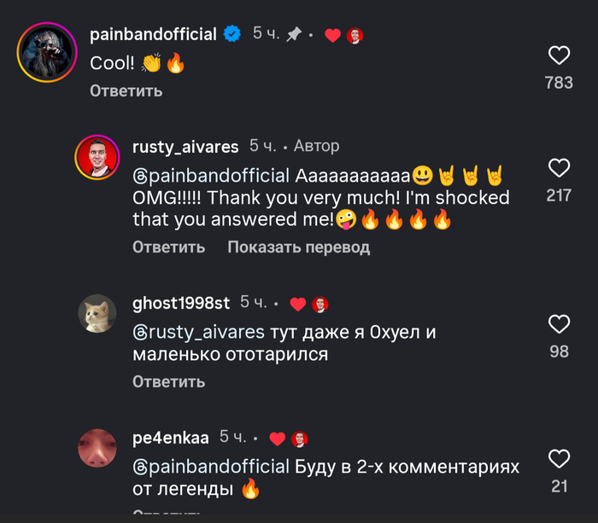The image size is (598, 523).
Task: Like rusty_aivares' reply comment
Action: 559,168
